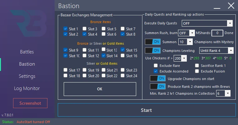The width and height of the screenshot is (238, 125).
Task: Check the Slot 18 checkbox
Action: 65,76
